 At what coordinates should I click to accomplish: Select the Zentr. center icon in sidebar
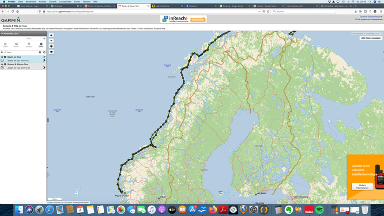coord(41,45)
